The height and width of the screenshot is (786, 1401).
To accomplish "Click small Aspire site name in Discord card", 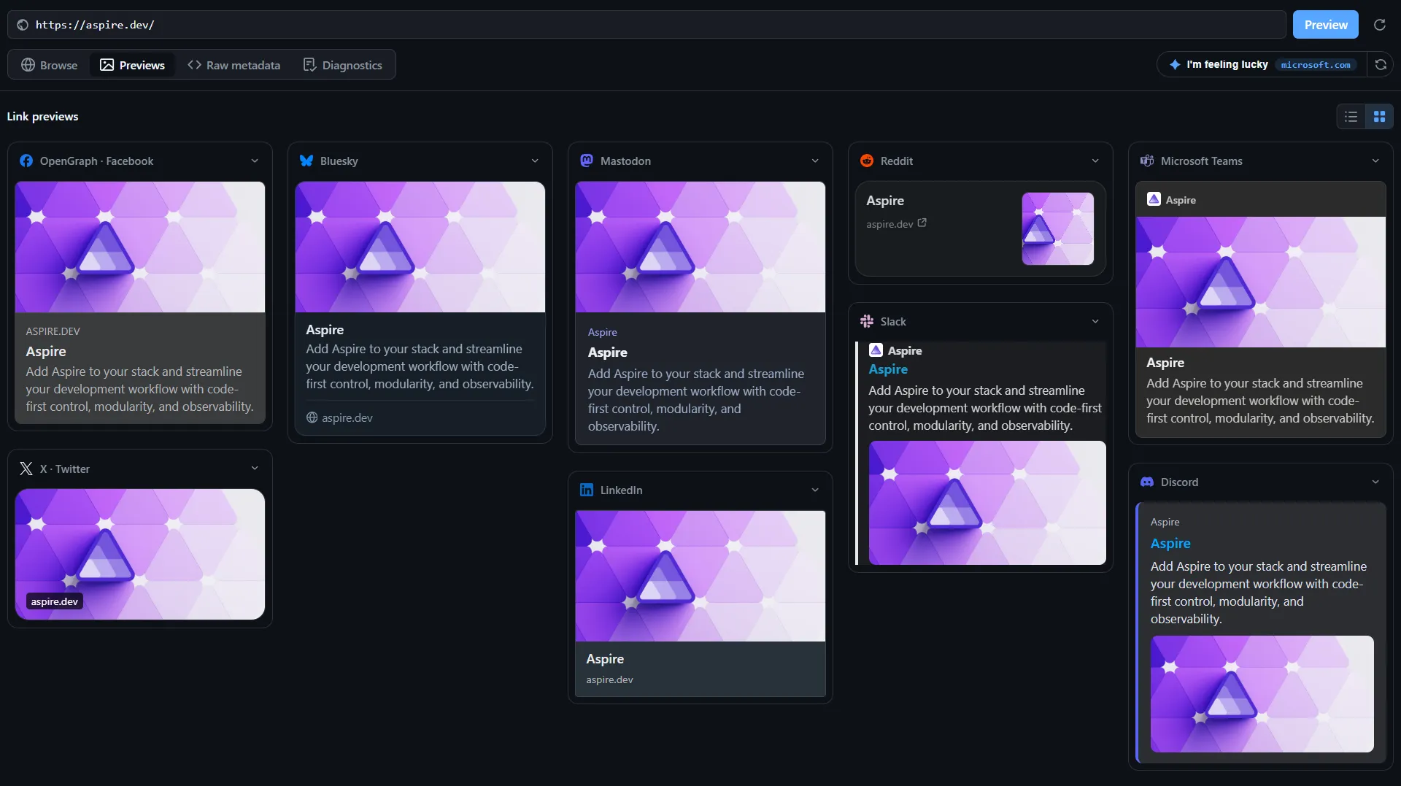I will [x=1165, y=522].
